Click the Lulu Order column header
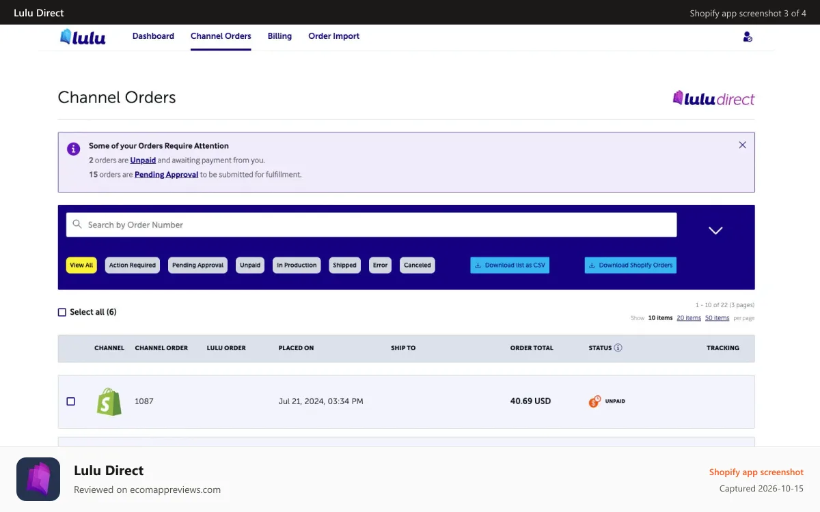This screenshot has width=820, height=512. 226,348
